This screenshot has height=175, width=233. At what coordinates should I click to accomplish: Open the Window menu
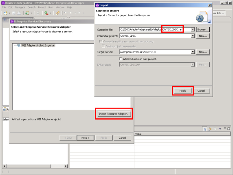click(60, 7)
